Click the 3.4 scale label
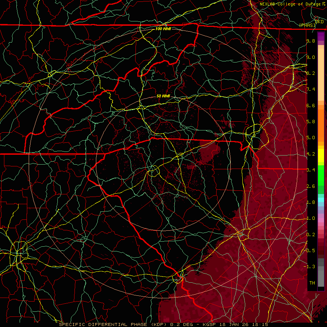 (311, 170)
